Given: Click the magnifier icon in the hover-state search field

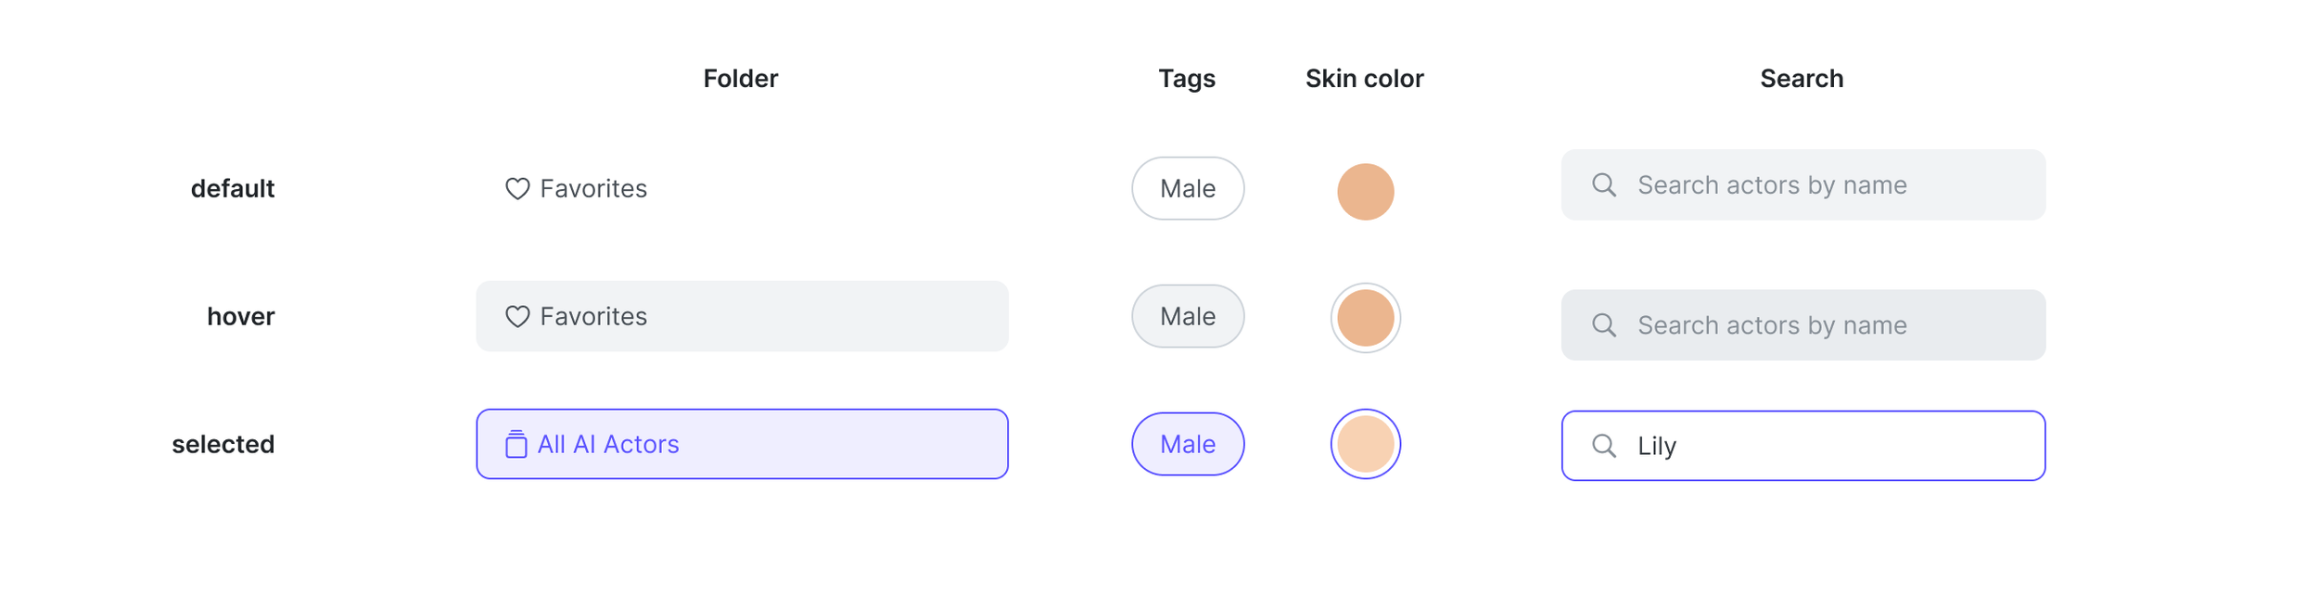Looking at the screenshot, I should click(1604, 325).
